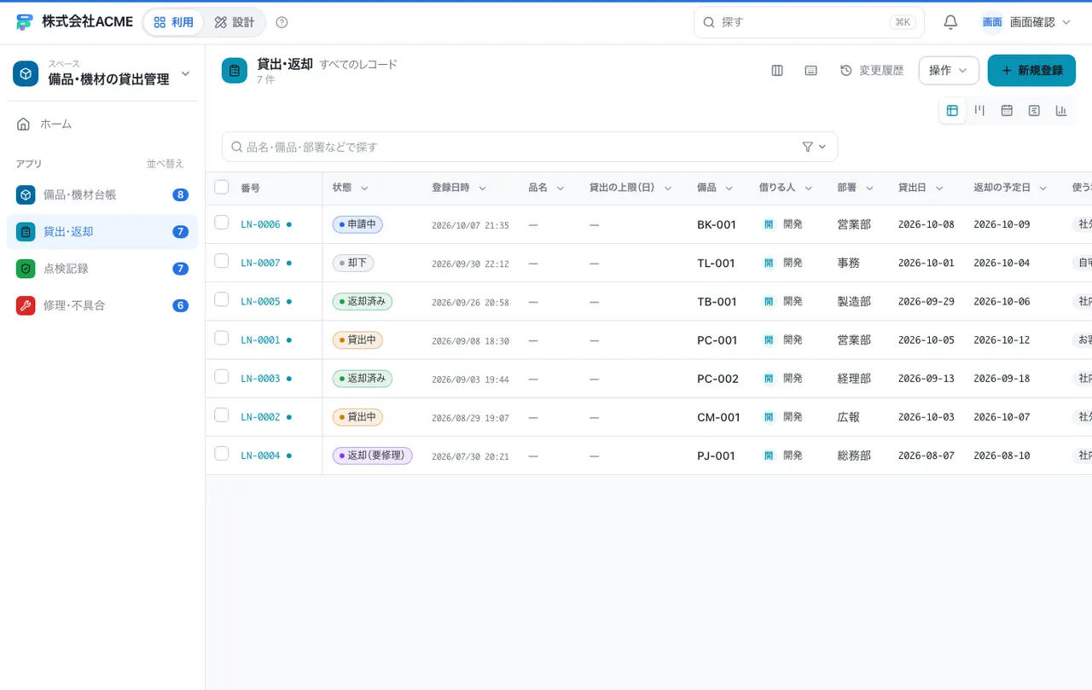Viewport: 1092px width, 690px height.
Task: Open the 点検記録 app in the sidebar
Action: 102,269
